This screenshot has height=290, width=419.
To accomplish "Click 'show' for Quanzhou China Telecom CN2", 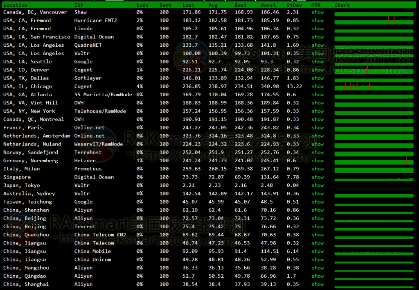I will (x=318, y=235).
